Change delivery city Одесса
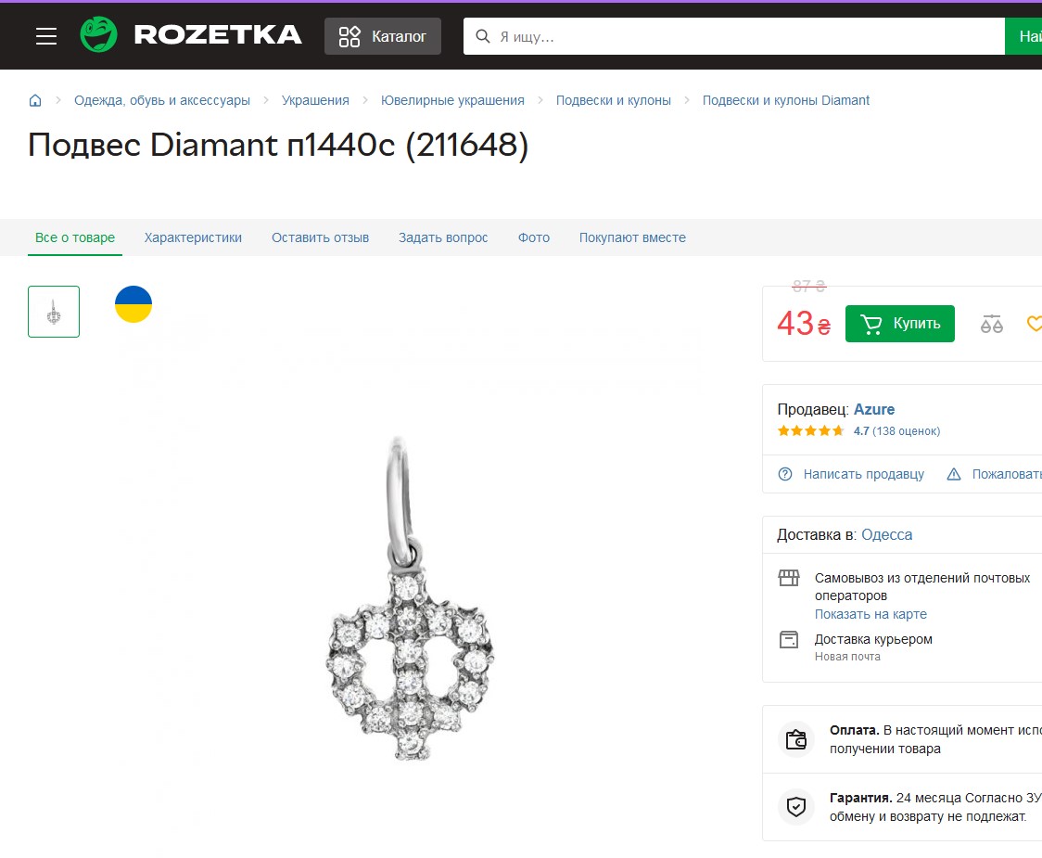1042x858 pixels. 886,534
